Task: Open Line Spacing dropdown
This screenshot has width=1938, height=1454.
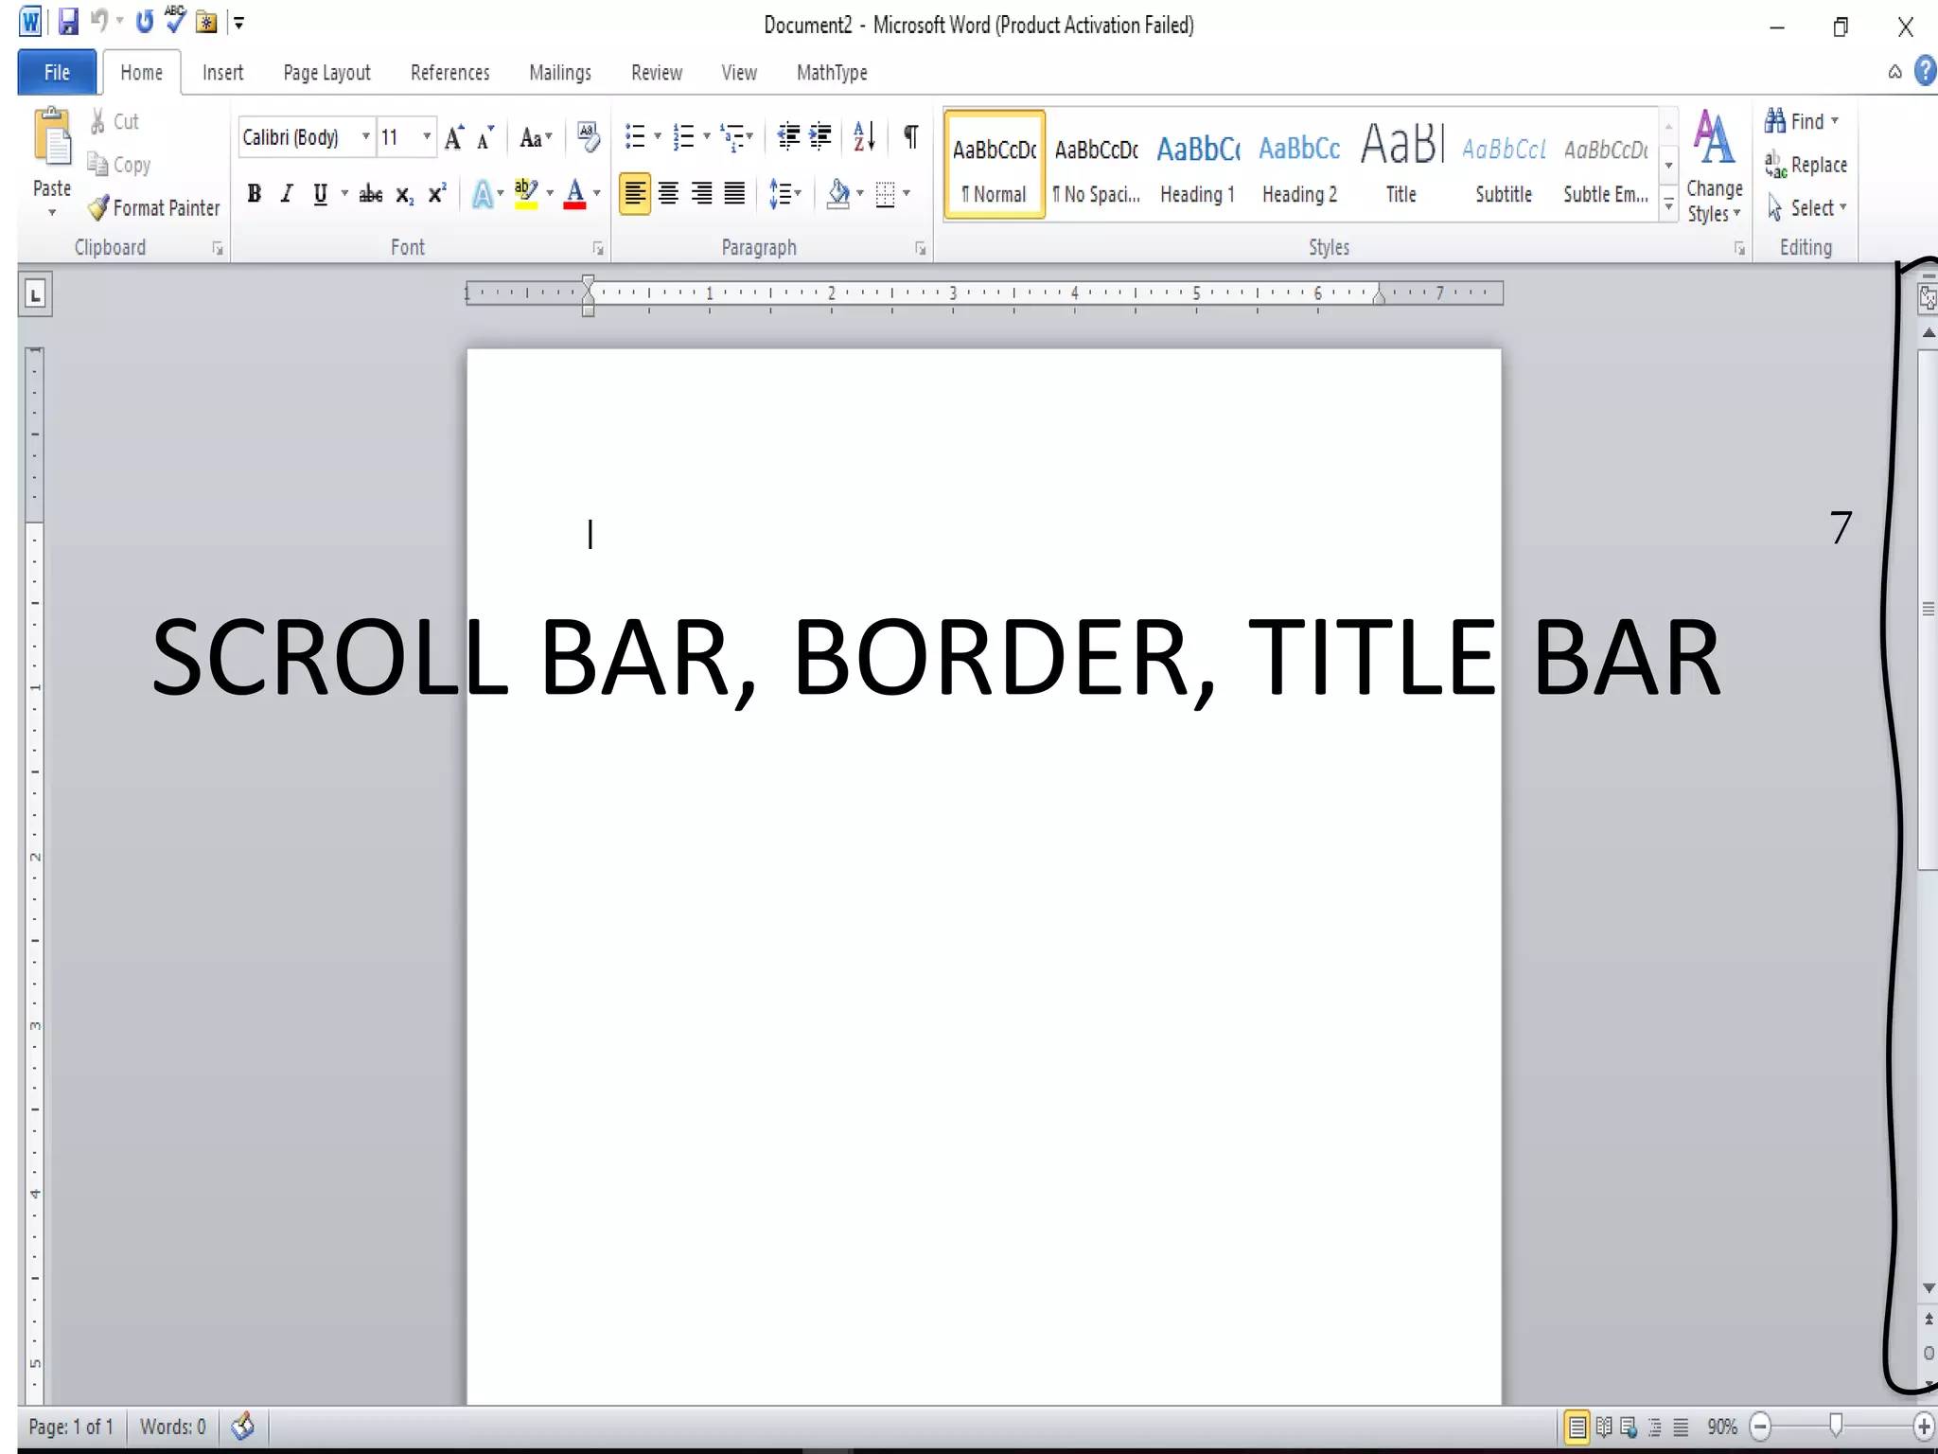Action: click(x=784, y=194)
